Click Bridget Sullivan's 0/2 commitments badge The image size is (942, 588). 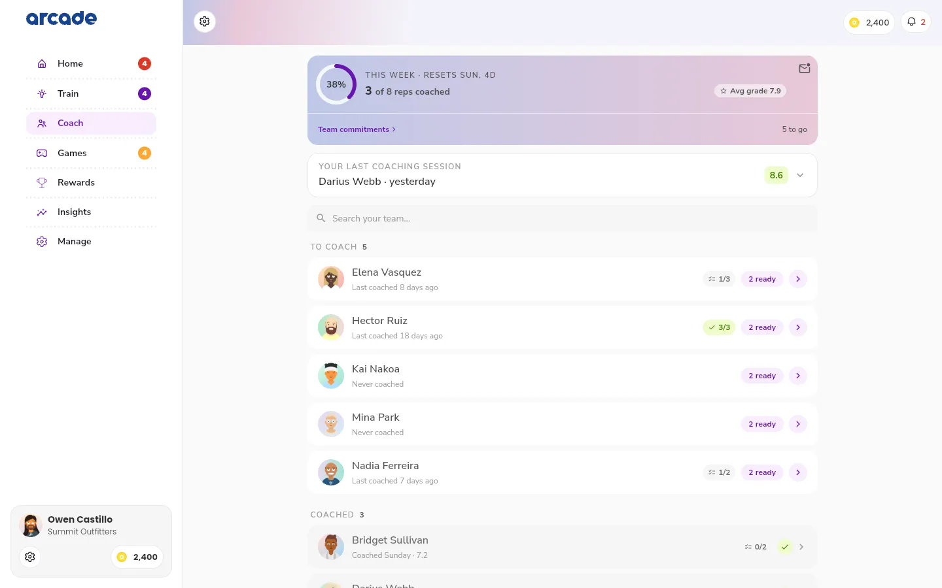(756, 547)
